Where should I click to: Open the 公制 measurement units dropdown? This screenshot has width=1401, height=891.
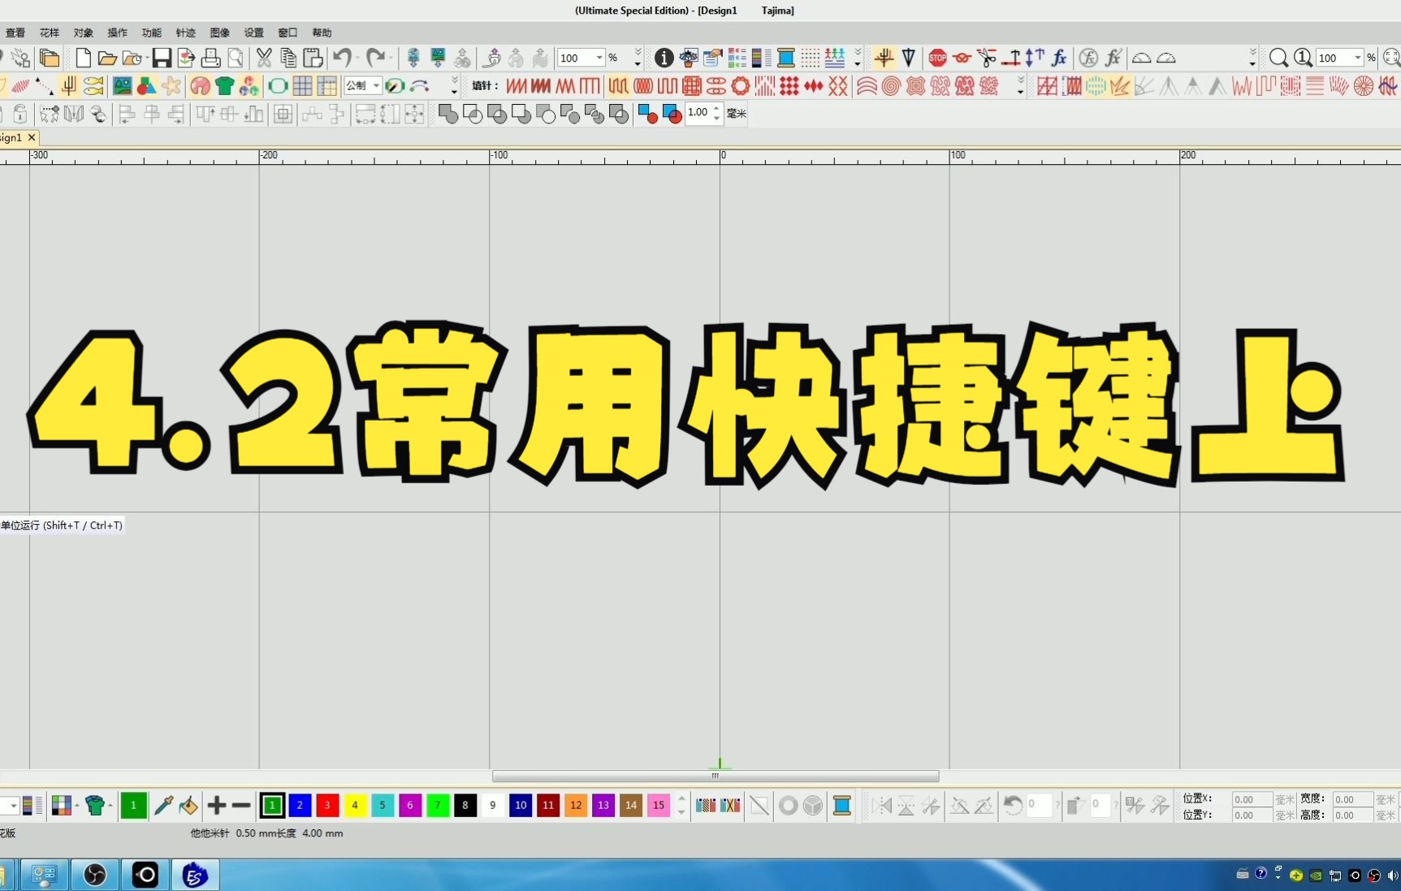click(377, 85)
